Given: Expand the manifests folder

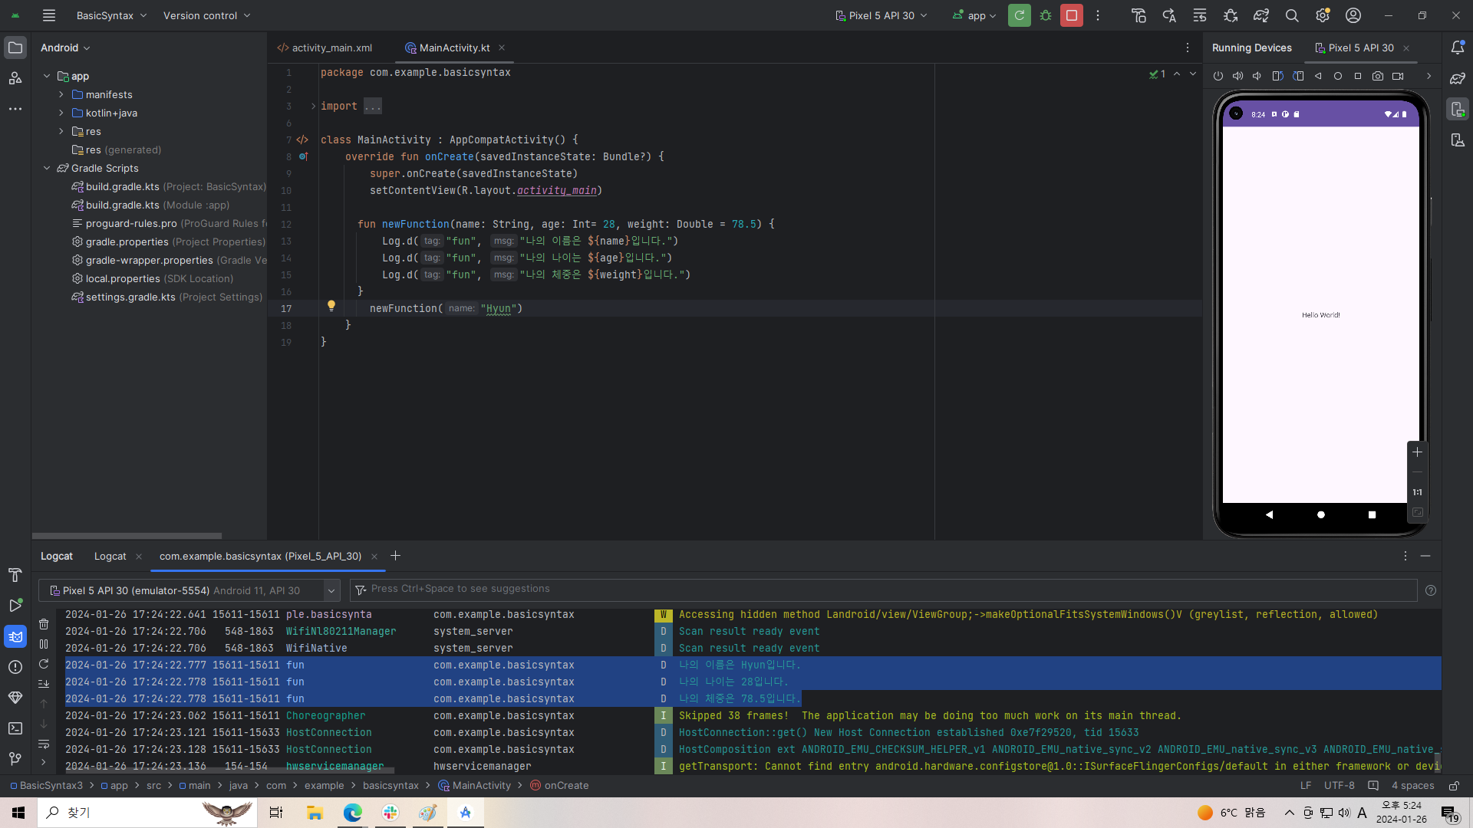Looking at the screenshot, I should (61, 94).
